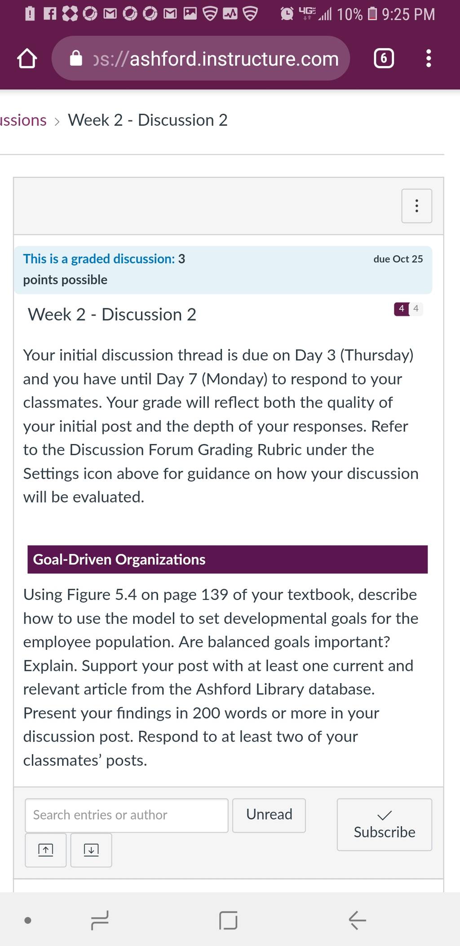Click the Goal-Driven Organizations heading banner
The image size is (460, 946).
click(x=227, y=560)
